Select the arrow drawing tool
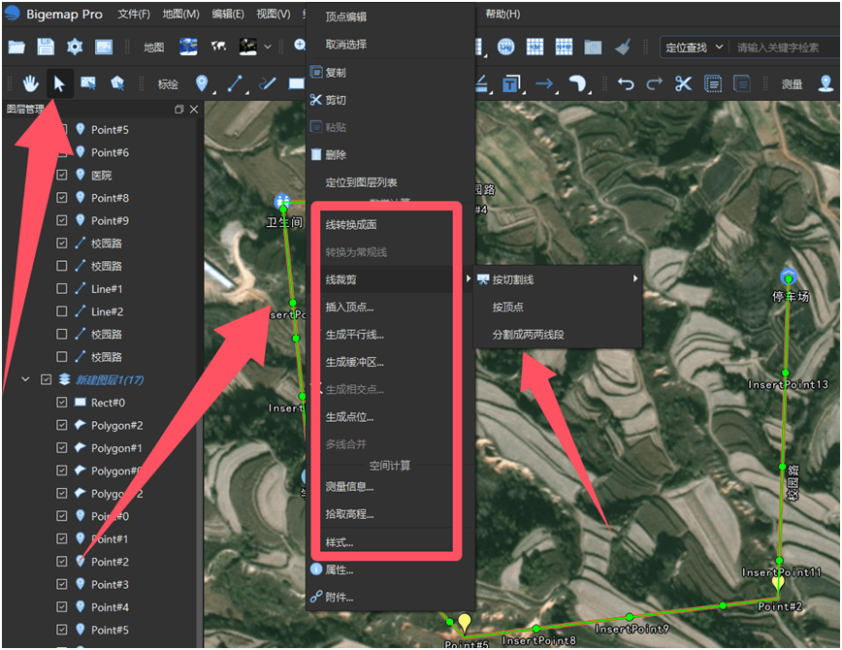Image resolution: width=842 pixels, height=650 pixels. pos(544,83)
